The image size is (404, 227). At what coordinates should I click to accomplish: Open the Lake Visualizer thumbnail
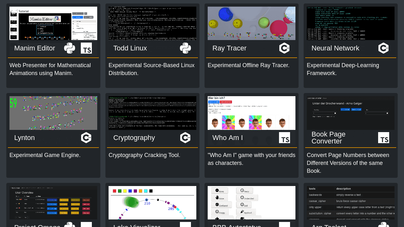152,203
